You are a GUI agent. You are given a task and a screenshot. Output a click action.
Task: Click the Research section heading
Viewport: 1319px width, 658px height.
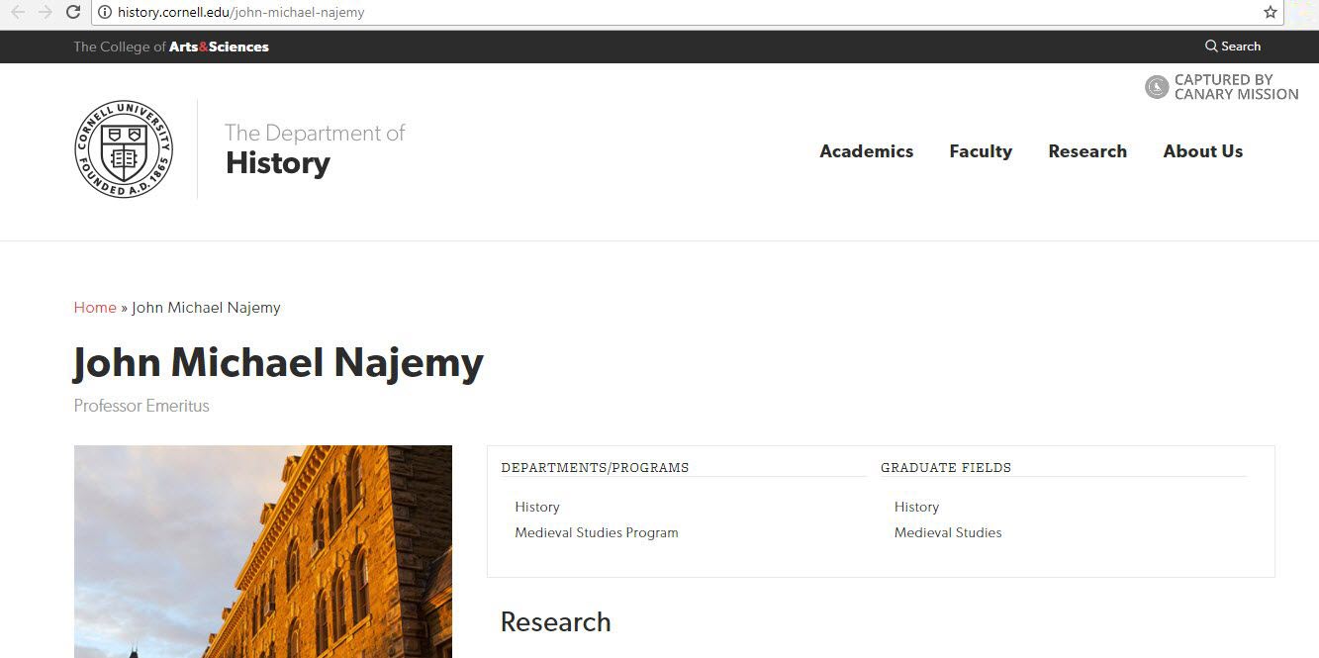pyautogui.click(x=556, y=622)
